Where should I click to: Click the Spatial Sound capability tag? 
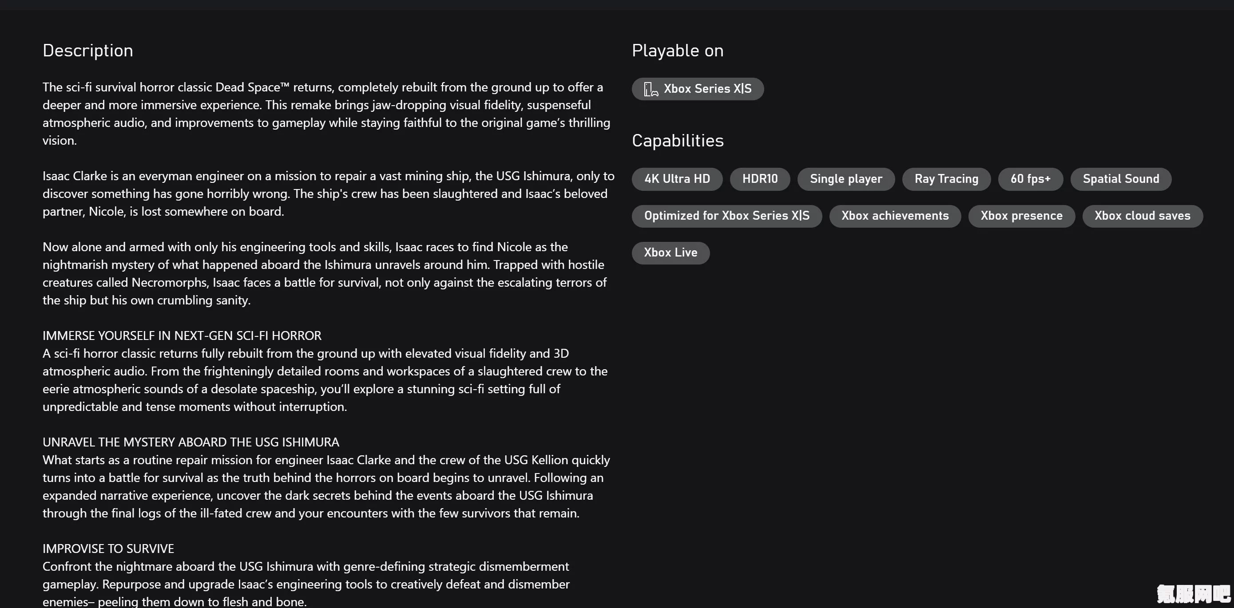coord(1121,179)
